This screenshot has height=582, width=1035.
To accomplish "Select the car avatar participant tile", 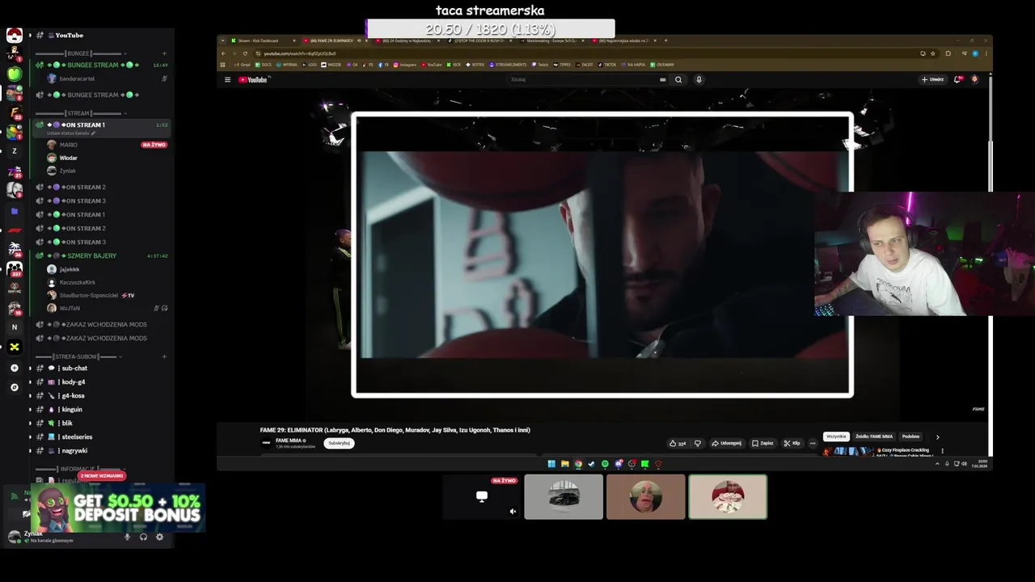I will tap(564, 496).
